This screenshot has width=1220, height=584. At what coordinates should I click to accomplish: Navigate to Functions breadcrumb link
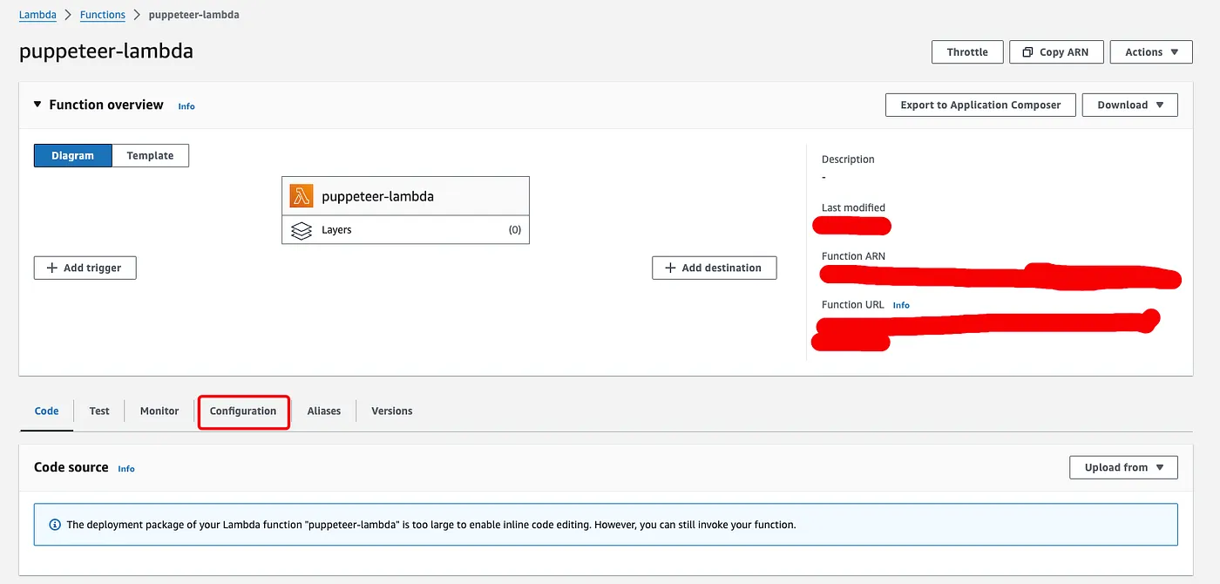pos(102,15)
